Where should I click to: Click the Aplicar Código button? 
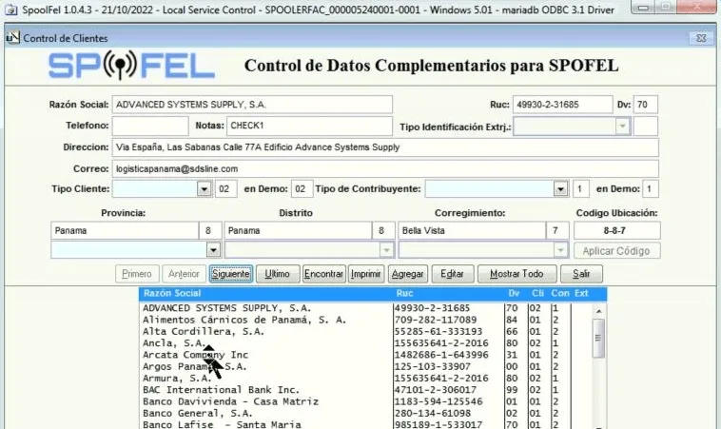coord(616,251)
